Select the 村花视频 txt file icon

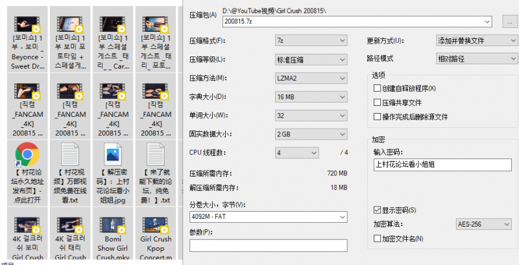(x=69, y=155)
